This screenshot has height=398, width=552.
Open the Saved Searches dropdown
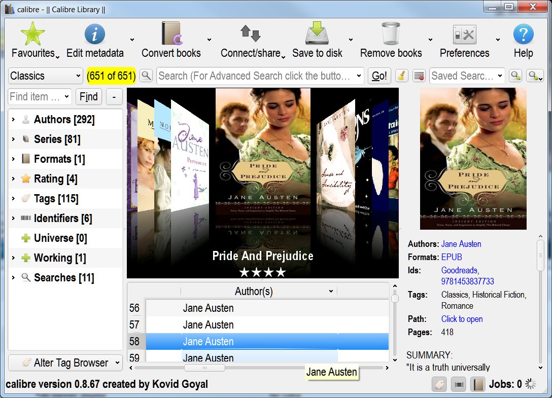[467, 76]
